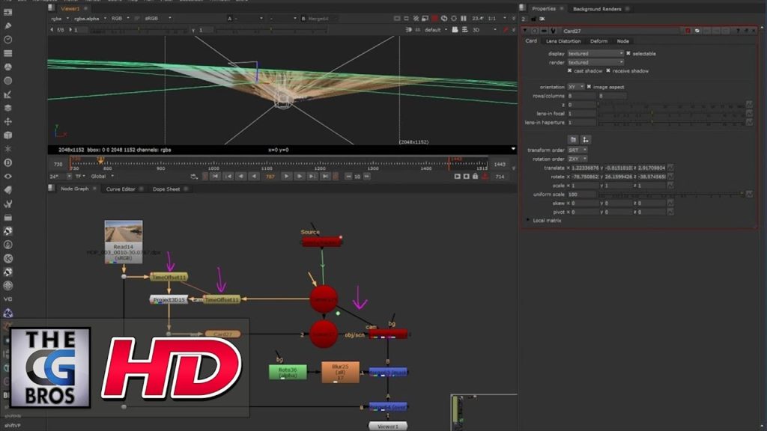Disable the selectable checkbox
The height and width of the screenshot is (431, 767).
coord(628,53)
